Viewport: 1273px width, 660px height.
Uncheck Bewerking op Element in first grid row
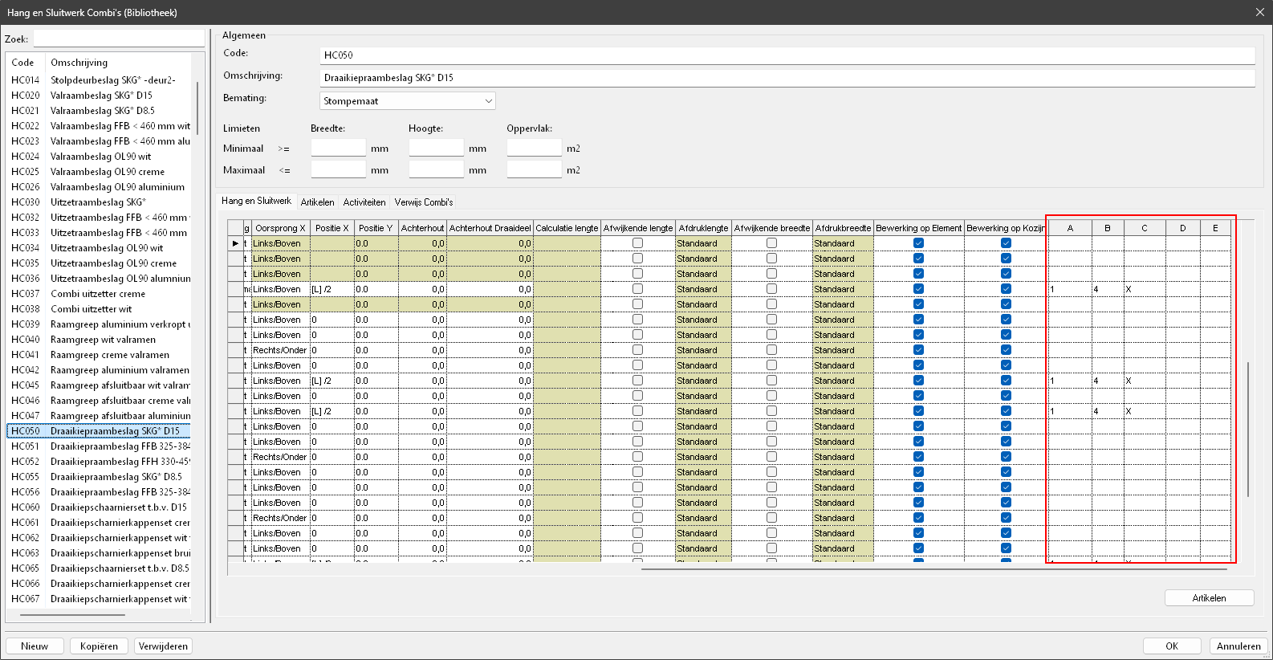coord(918,243)
